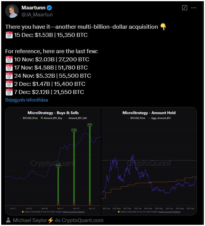Open the MicroStrategy Amount Held chart image

coord(149,161)
